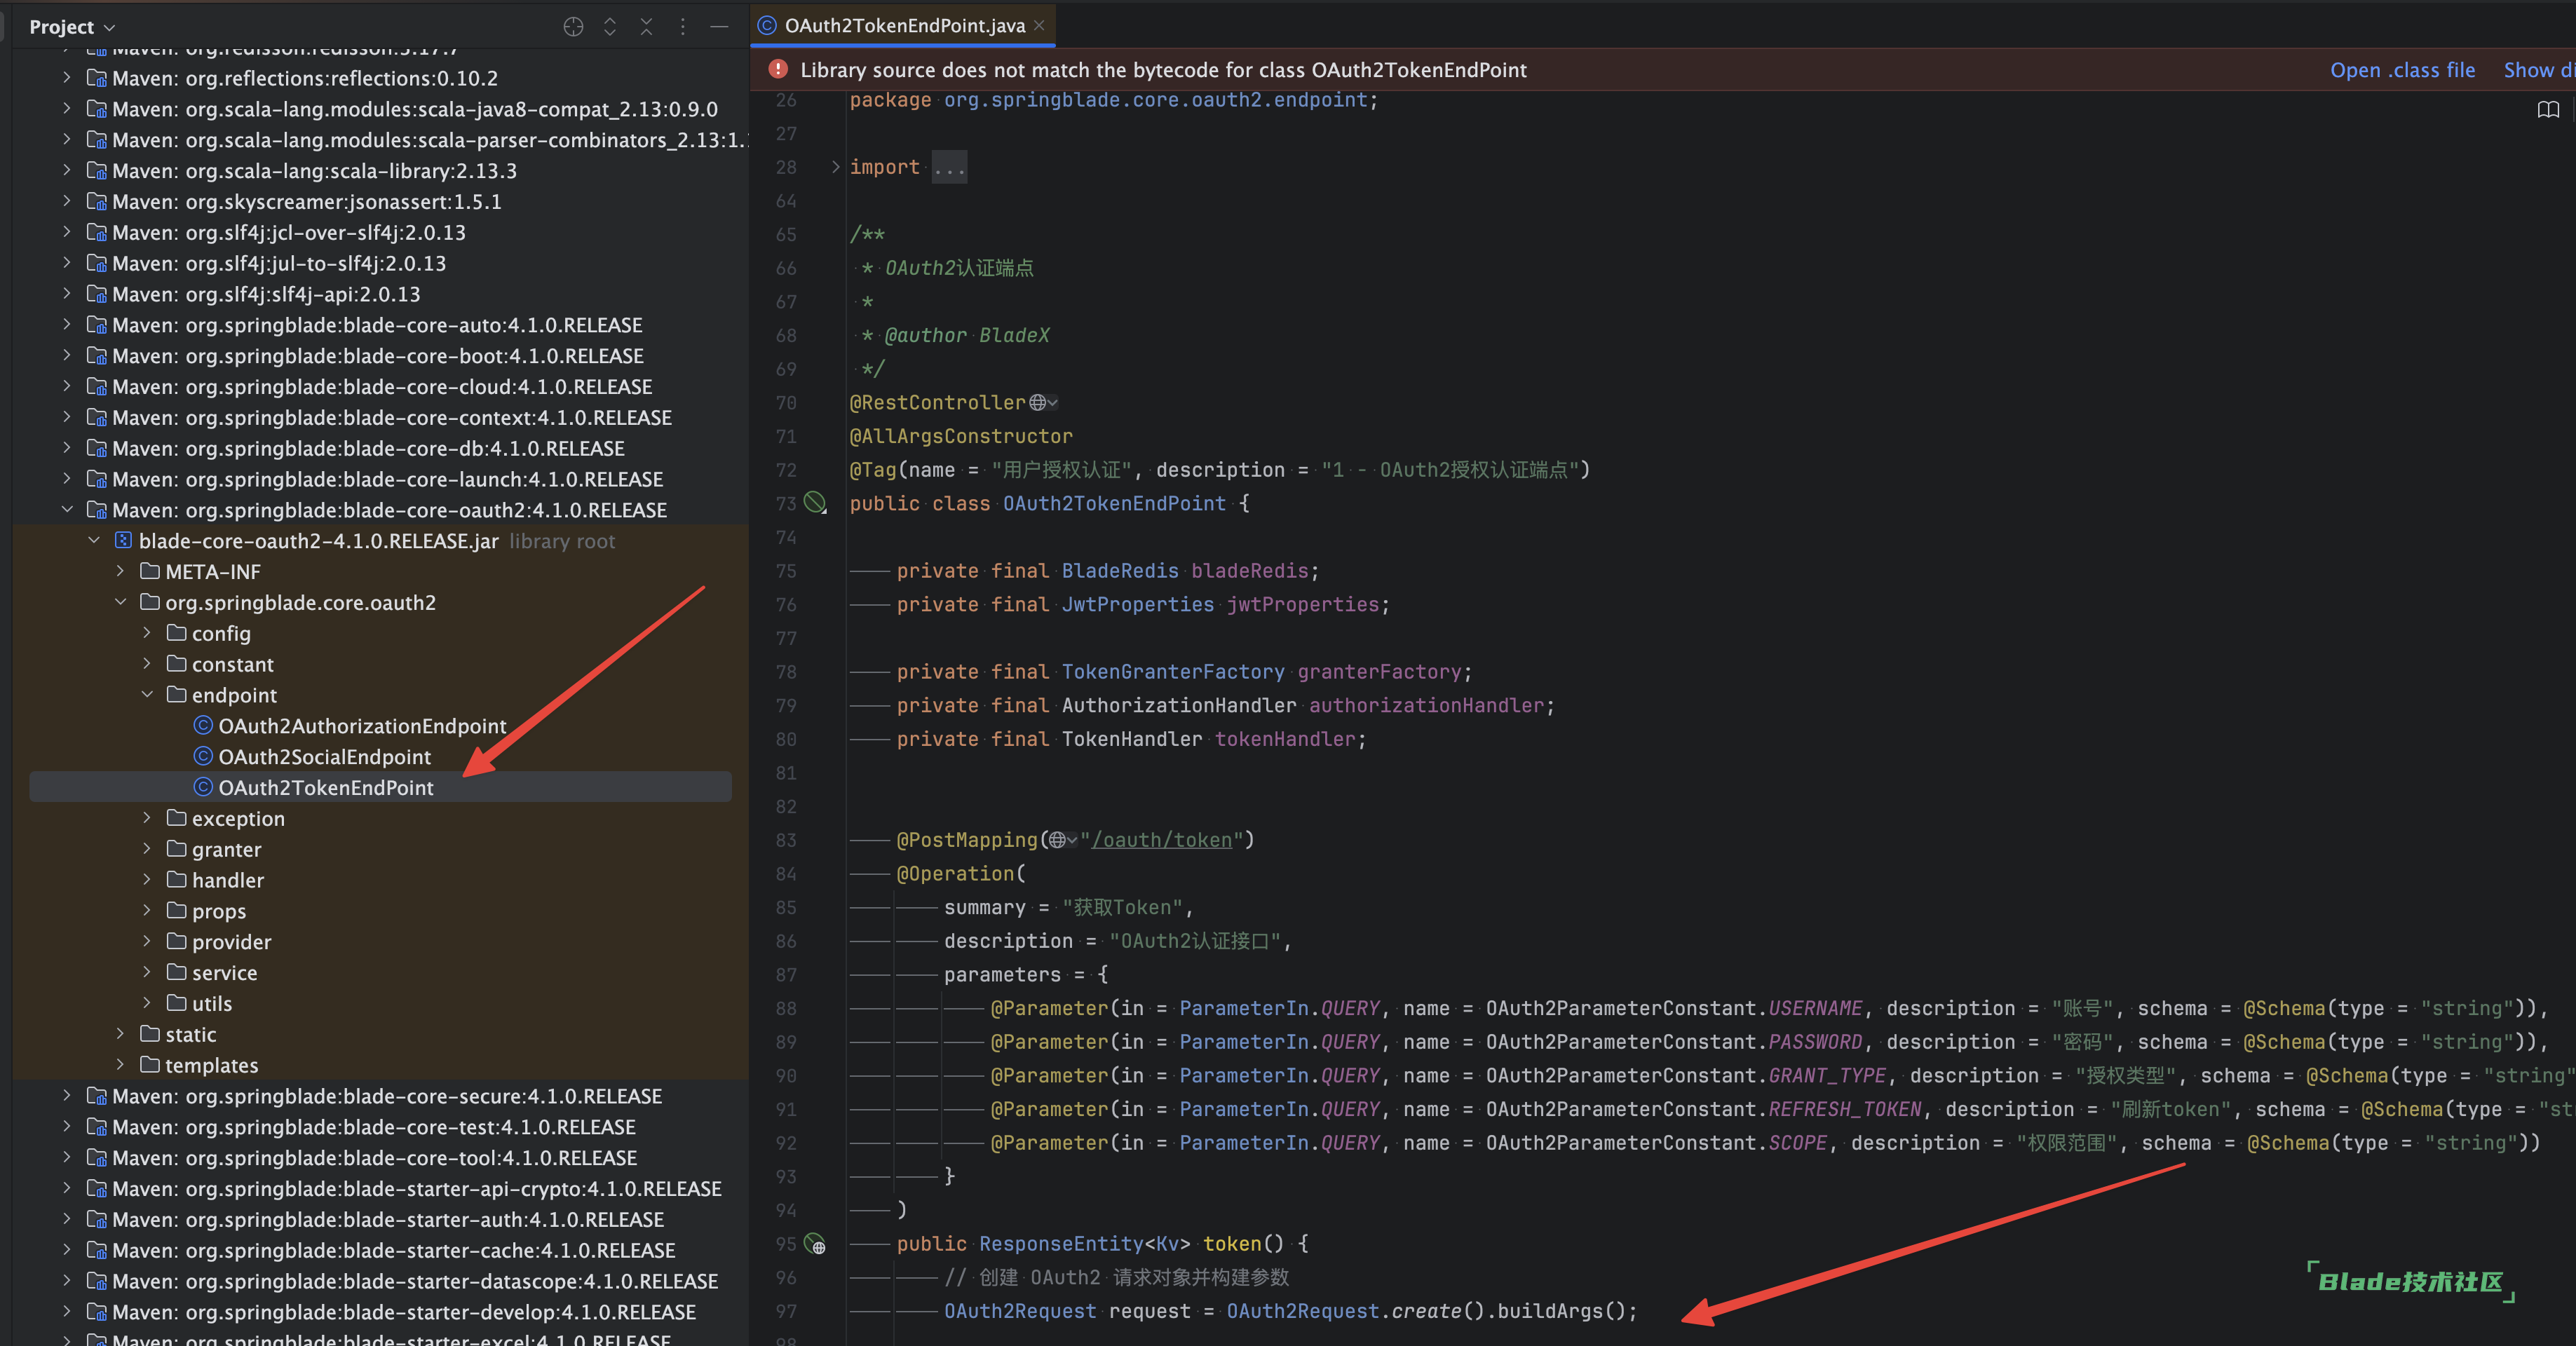Viewport: 2576px width, 1346px height.
Task: Expand the exception package
Action: 147,818
